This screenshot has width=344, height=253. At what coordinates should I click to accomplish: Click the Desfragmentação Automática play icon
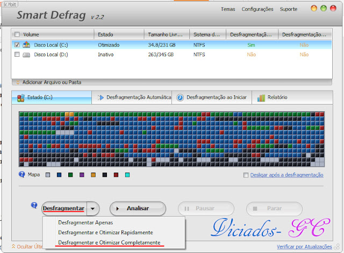click(x=101, y=98)
